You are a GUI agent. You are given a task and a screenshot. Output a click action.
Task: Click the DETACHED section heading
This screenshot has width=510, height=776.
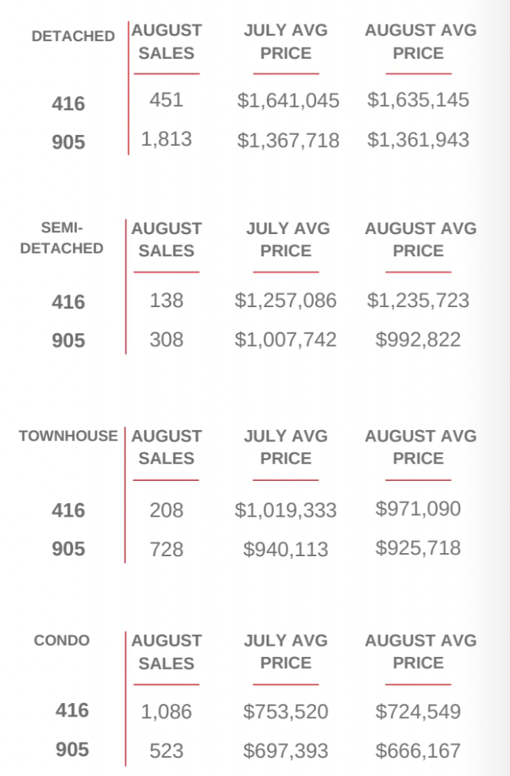click(73, 36)
